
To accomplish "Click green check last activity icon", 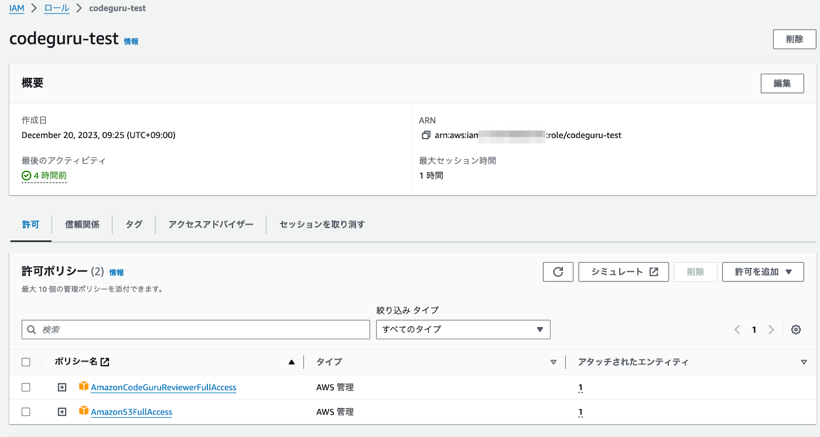I will click(26, 176).
